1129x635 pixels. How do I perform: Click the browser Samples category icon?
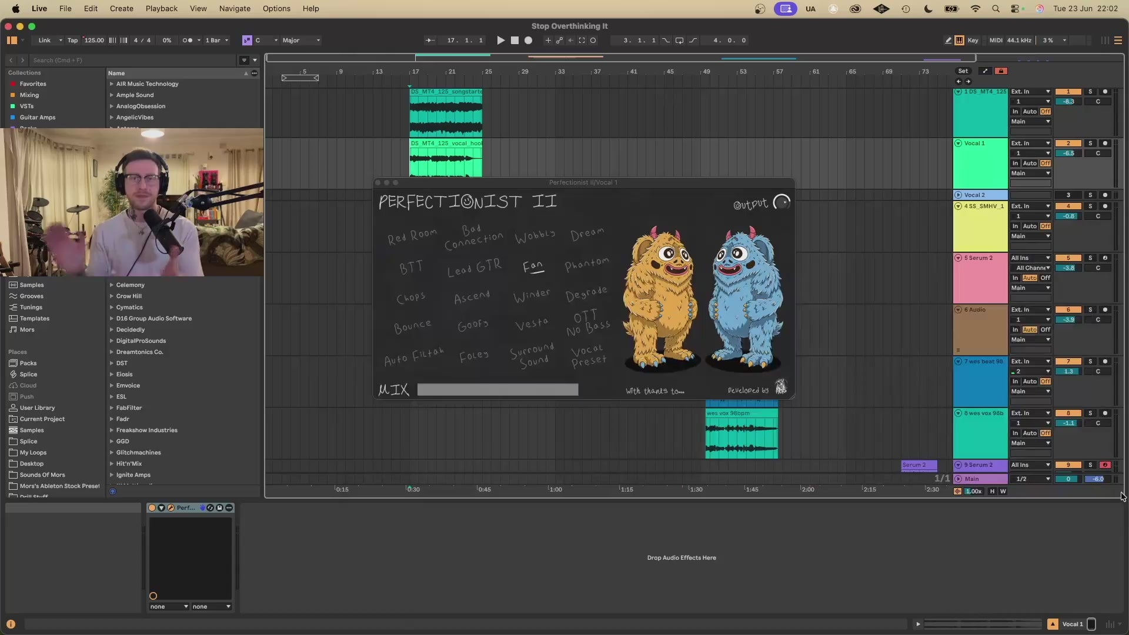click(x=13, y=285)
